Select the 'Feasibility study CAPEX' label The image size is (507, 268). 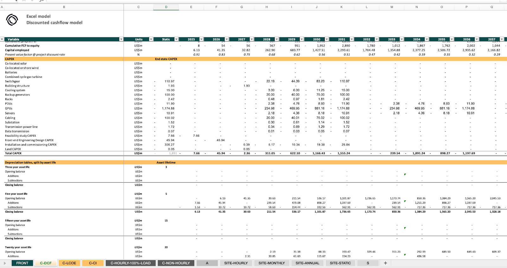[21, 136]
